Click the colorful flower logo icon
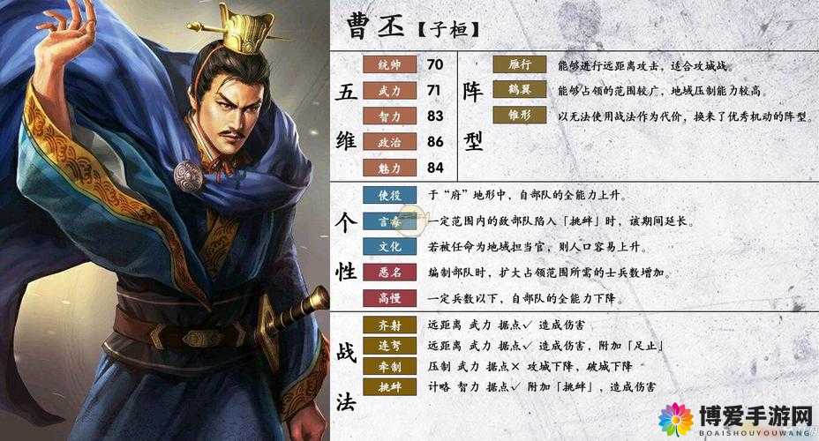The image size is (819, 441). coord(675,418)
